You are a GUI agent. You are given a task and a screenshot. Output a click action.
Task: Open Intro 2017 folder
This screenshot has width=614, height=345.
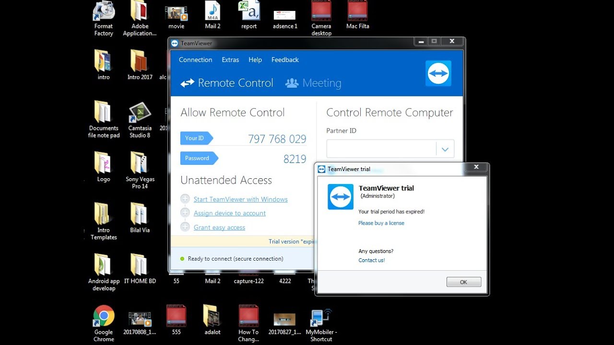[140, 65]
